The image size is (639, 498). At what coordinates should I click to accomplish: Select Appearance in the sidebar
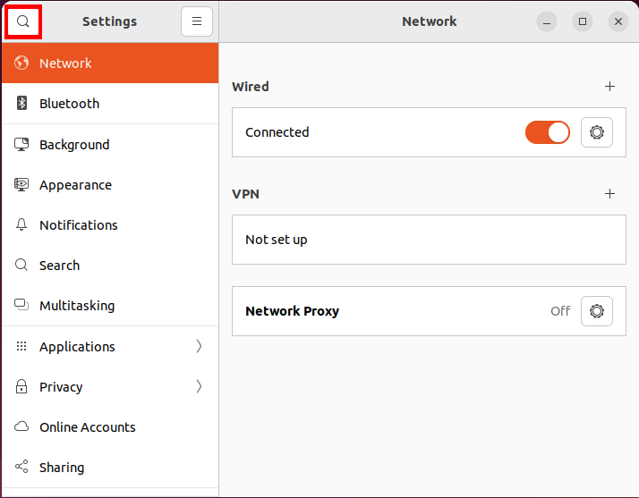coord(110,185)
